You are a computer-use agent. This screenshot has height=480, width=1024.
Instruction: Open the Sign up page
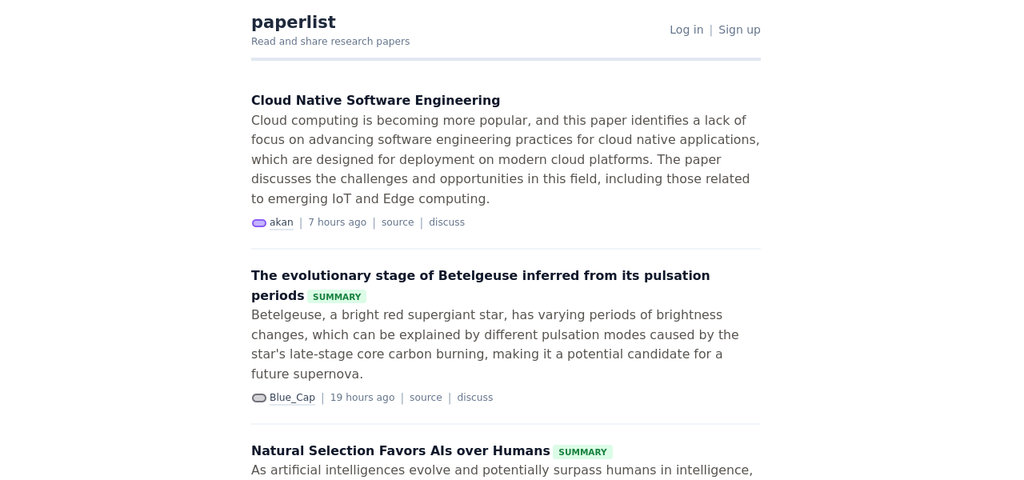(739, 30)
